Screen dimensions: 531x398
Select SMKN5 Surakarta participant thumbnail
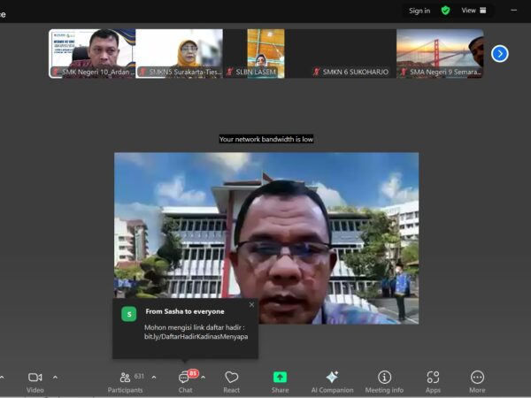[x=179, y=53]
